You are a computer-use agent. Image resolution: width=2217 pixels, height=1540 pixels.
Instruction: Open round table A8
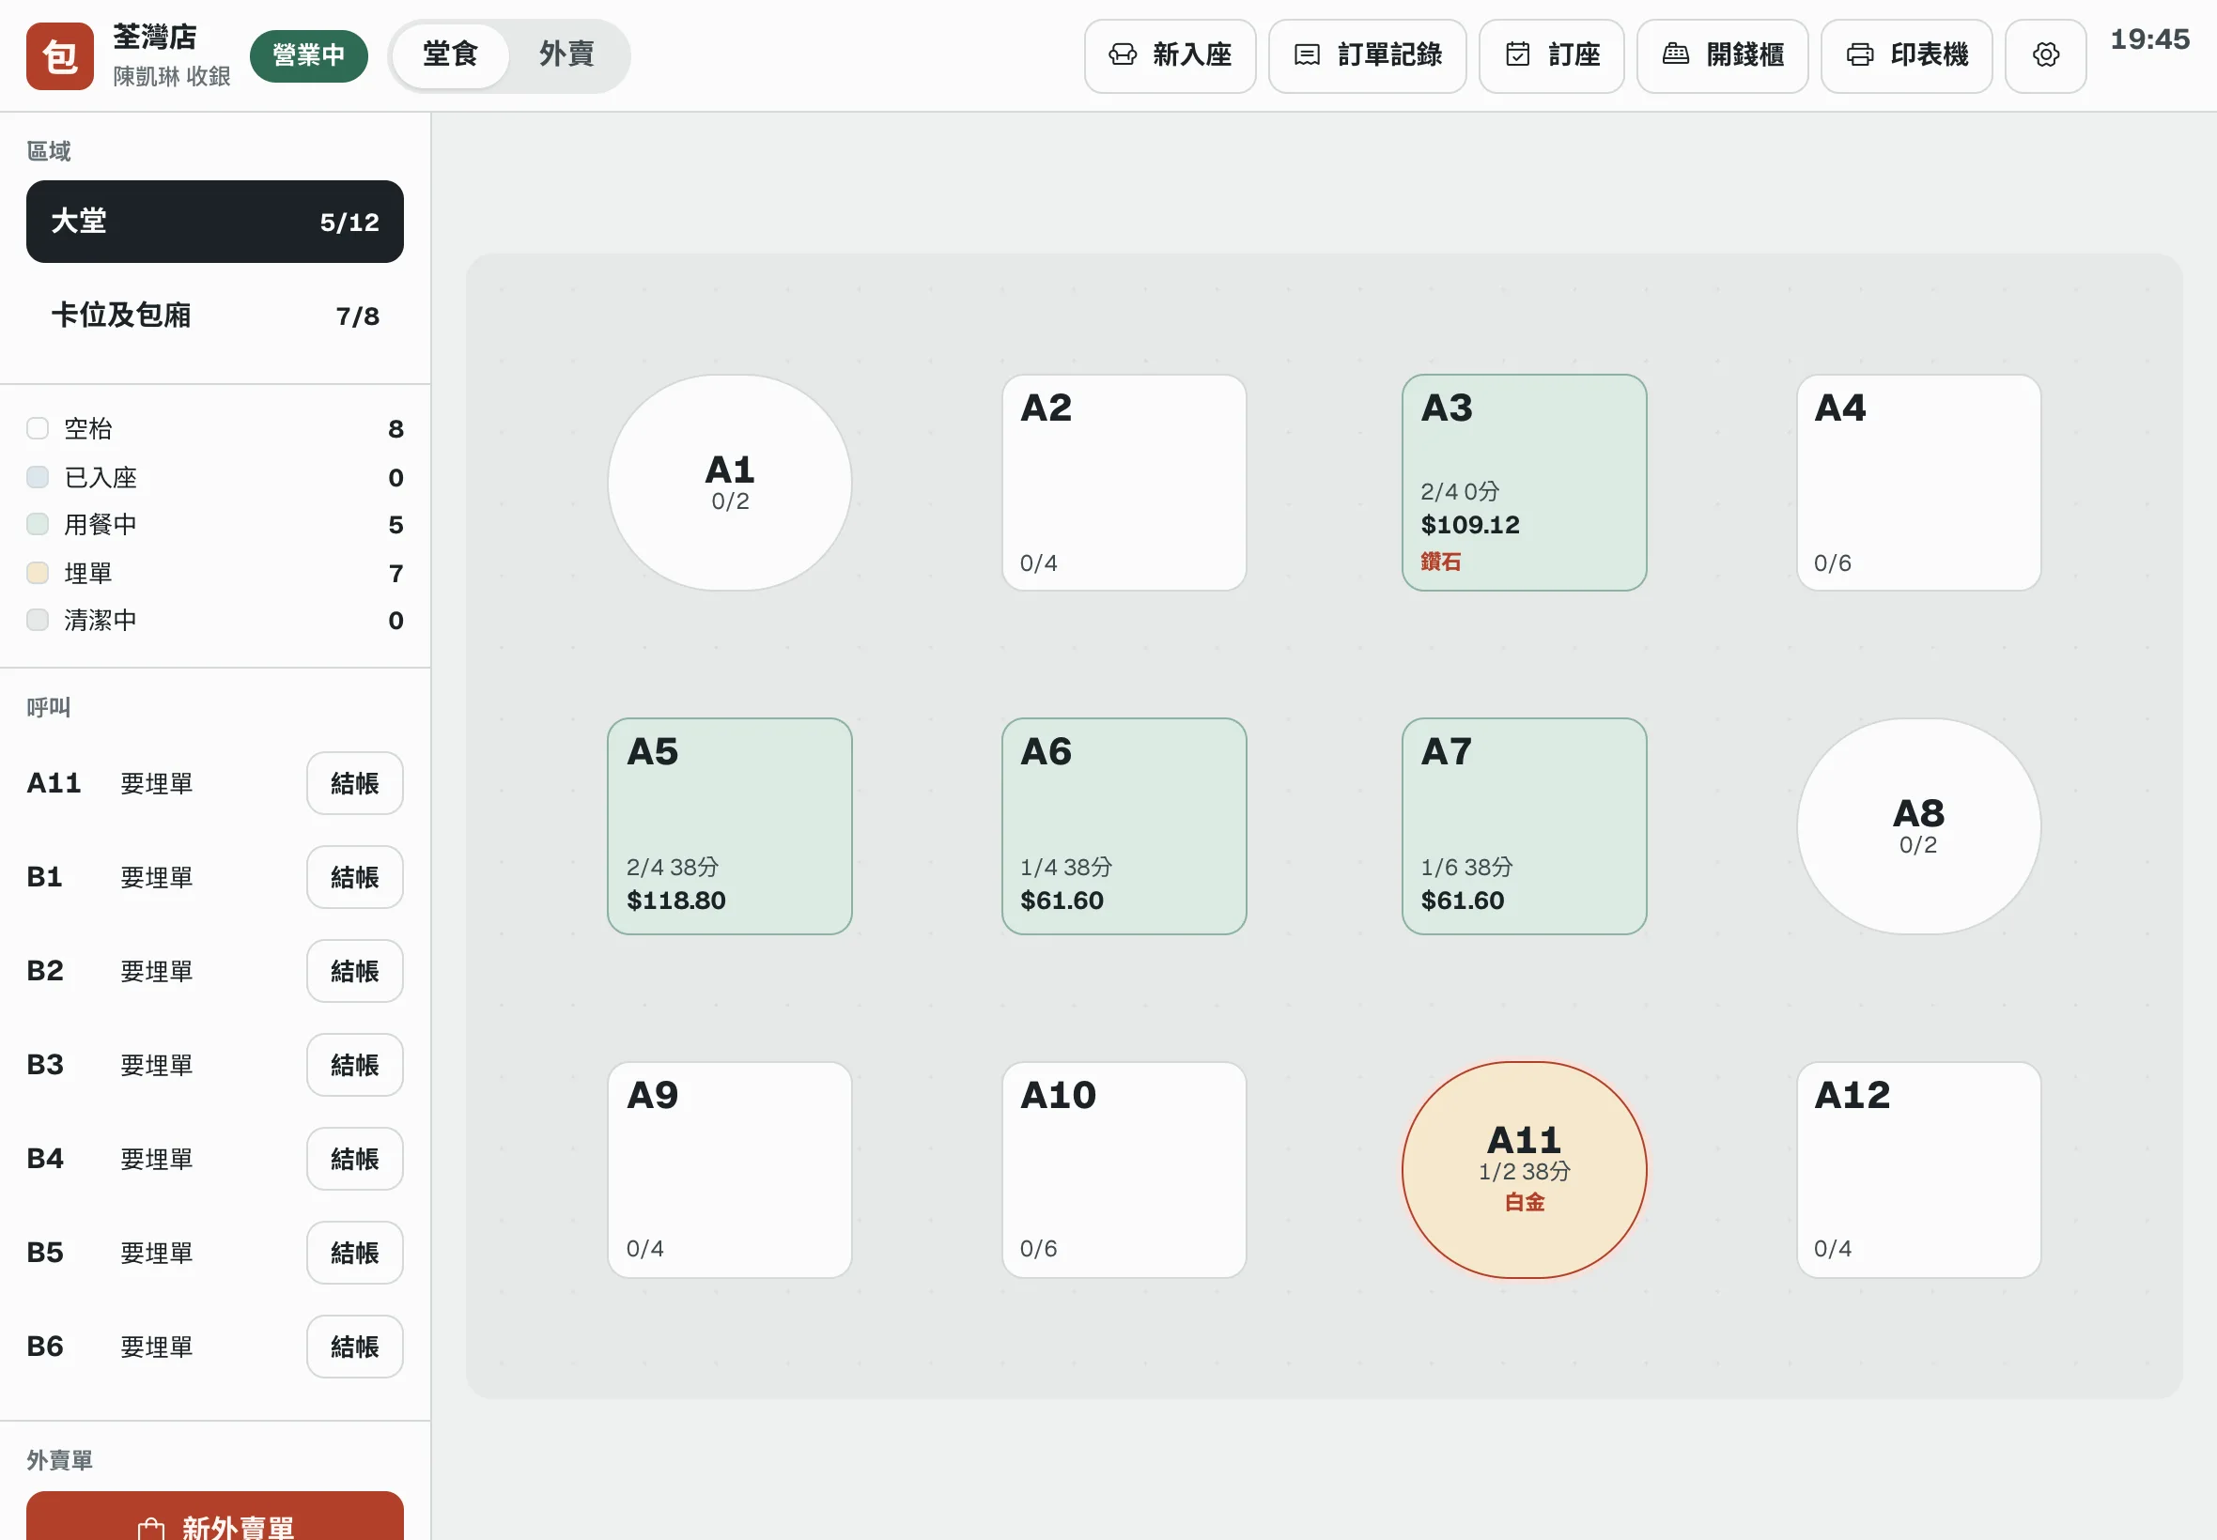point(1917,826)
